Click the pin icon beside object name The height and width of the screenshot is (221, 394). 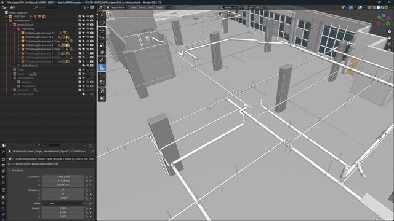tap(92, 152)
